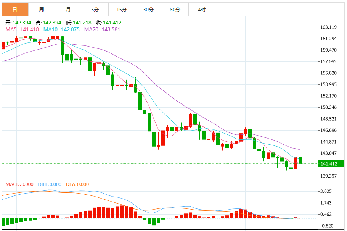Select the latest green candlestick at chart's right end

point(300,160)
